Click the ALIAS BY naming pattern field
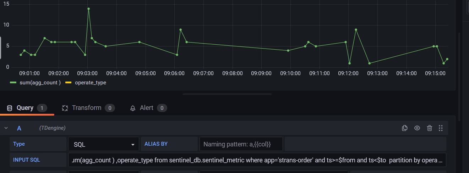 241,144
